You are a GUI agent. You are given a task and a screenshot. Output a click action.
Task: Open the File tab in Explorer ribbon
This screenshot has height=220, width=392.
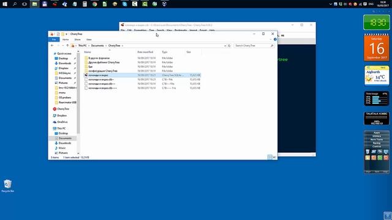click(x=54, y=39)
